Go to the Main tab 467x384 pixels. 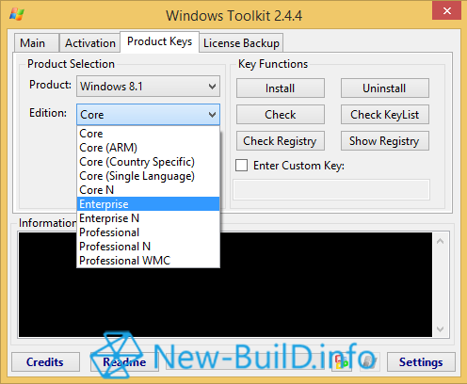[33, 43]
